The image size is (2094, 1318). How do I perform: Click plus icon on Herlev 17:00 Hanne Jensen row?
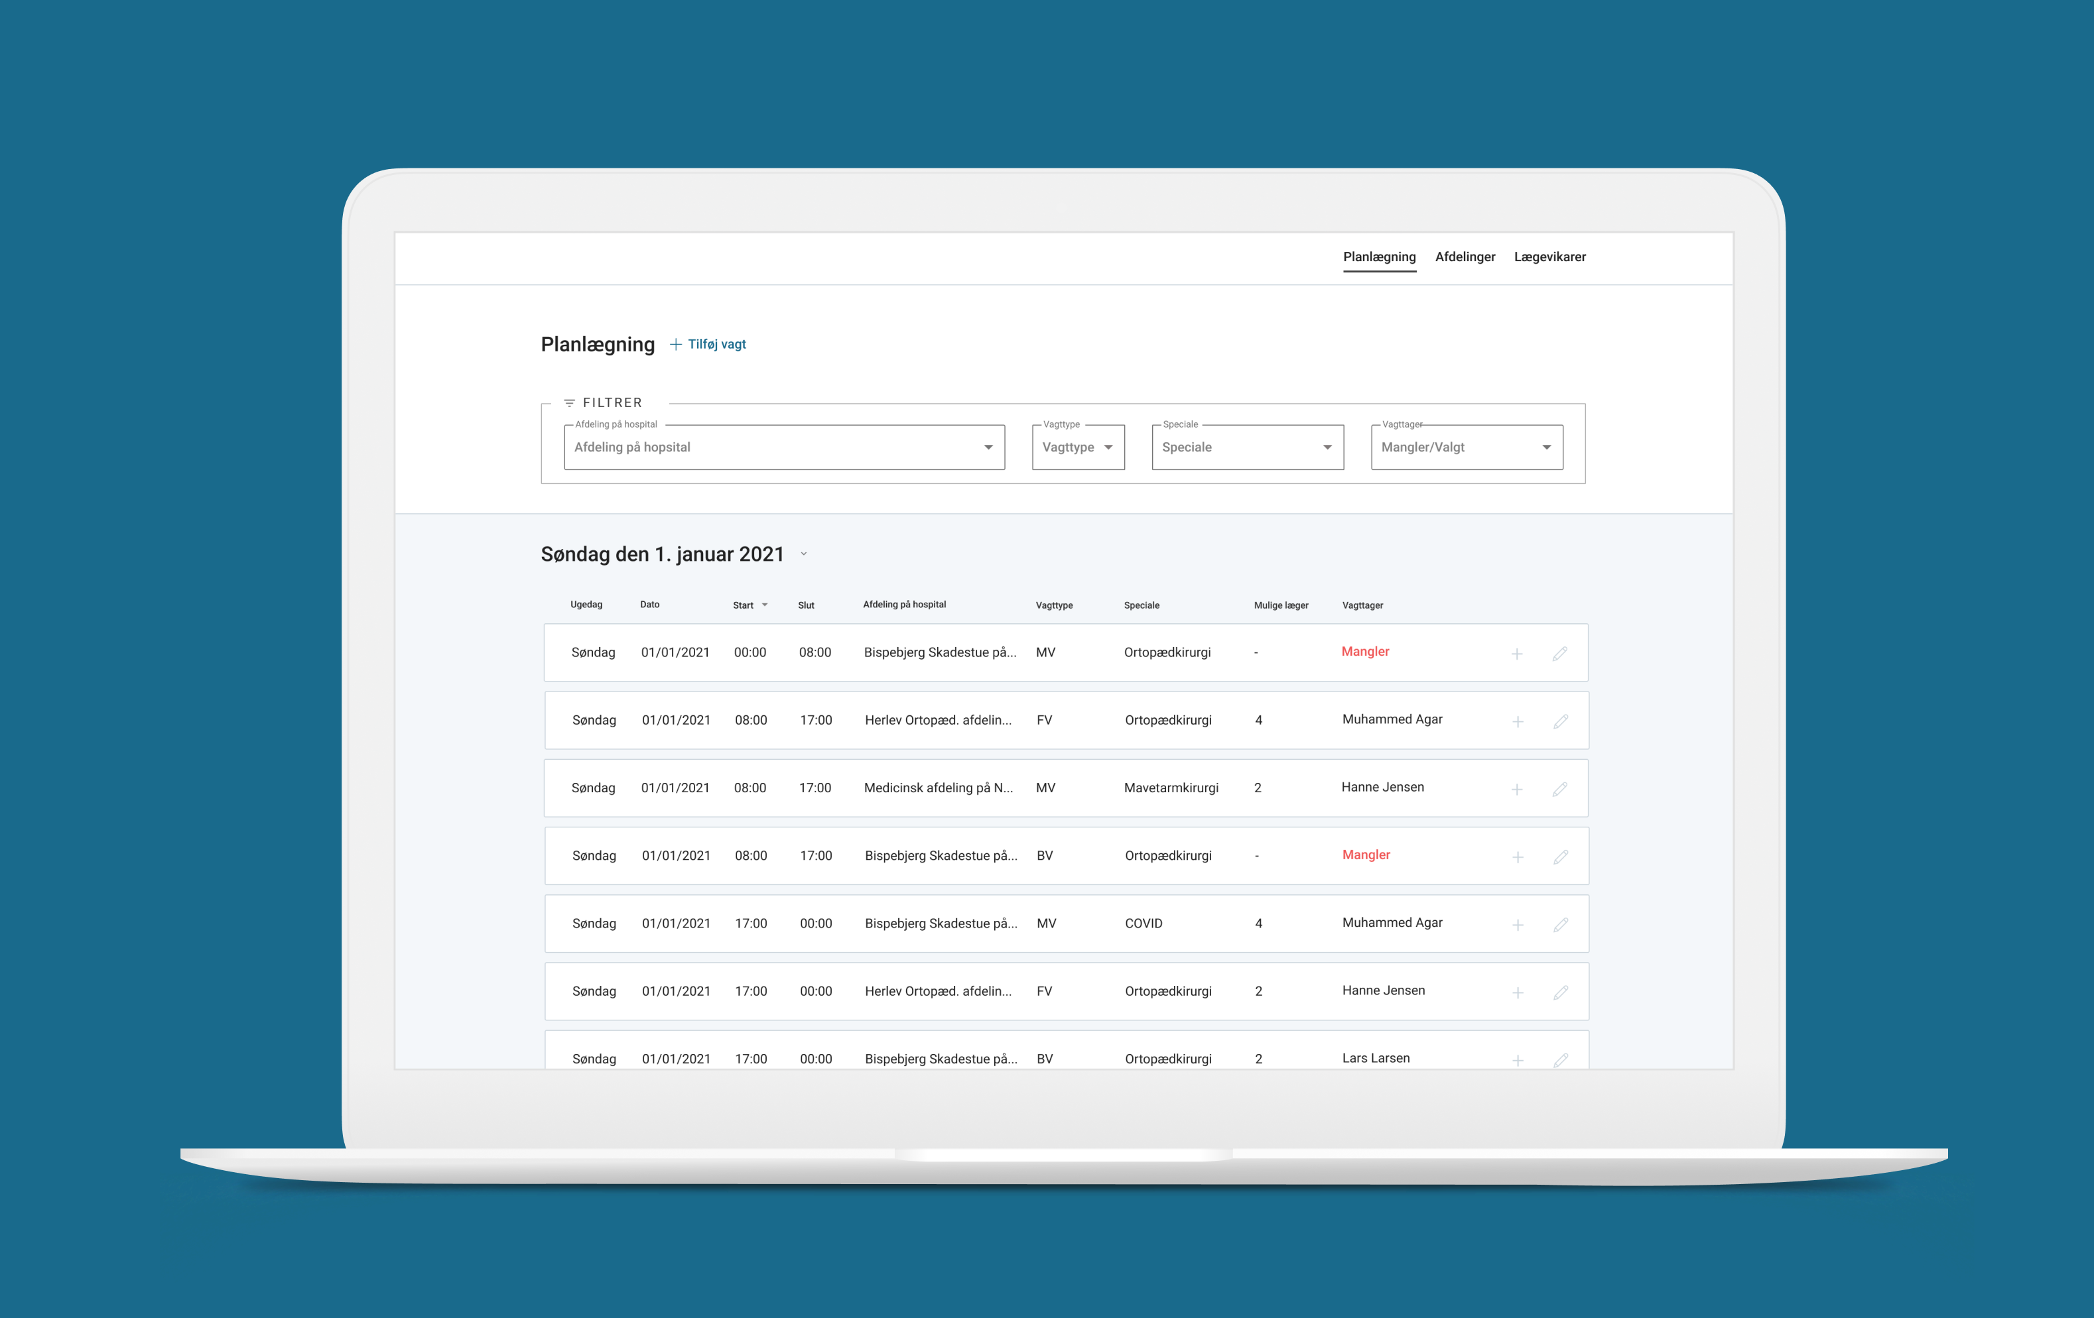1518,993
